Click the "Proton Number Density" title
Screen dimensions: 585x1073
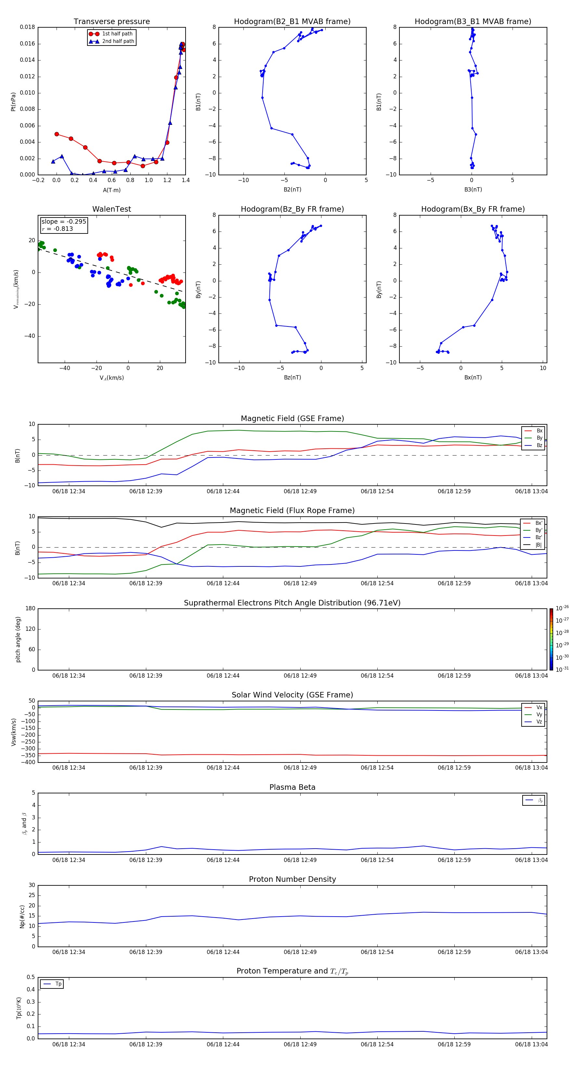[x=292, y=879]
